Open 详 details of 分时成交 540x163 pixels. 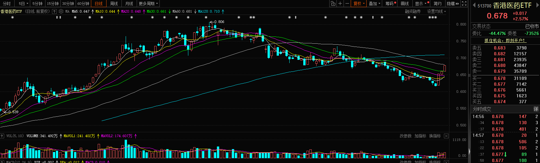(536, 109)
